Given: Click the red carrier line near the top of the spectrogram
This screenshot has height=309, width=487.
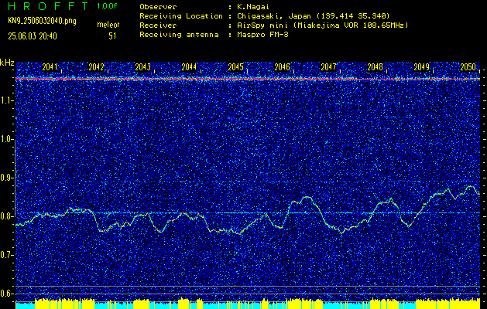Looking at the screenshot, I should [248, 79].
